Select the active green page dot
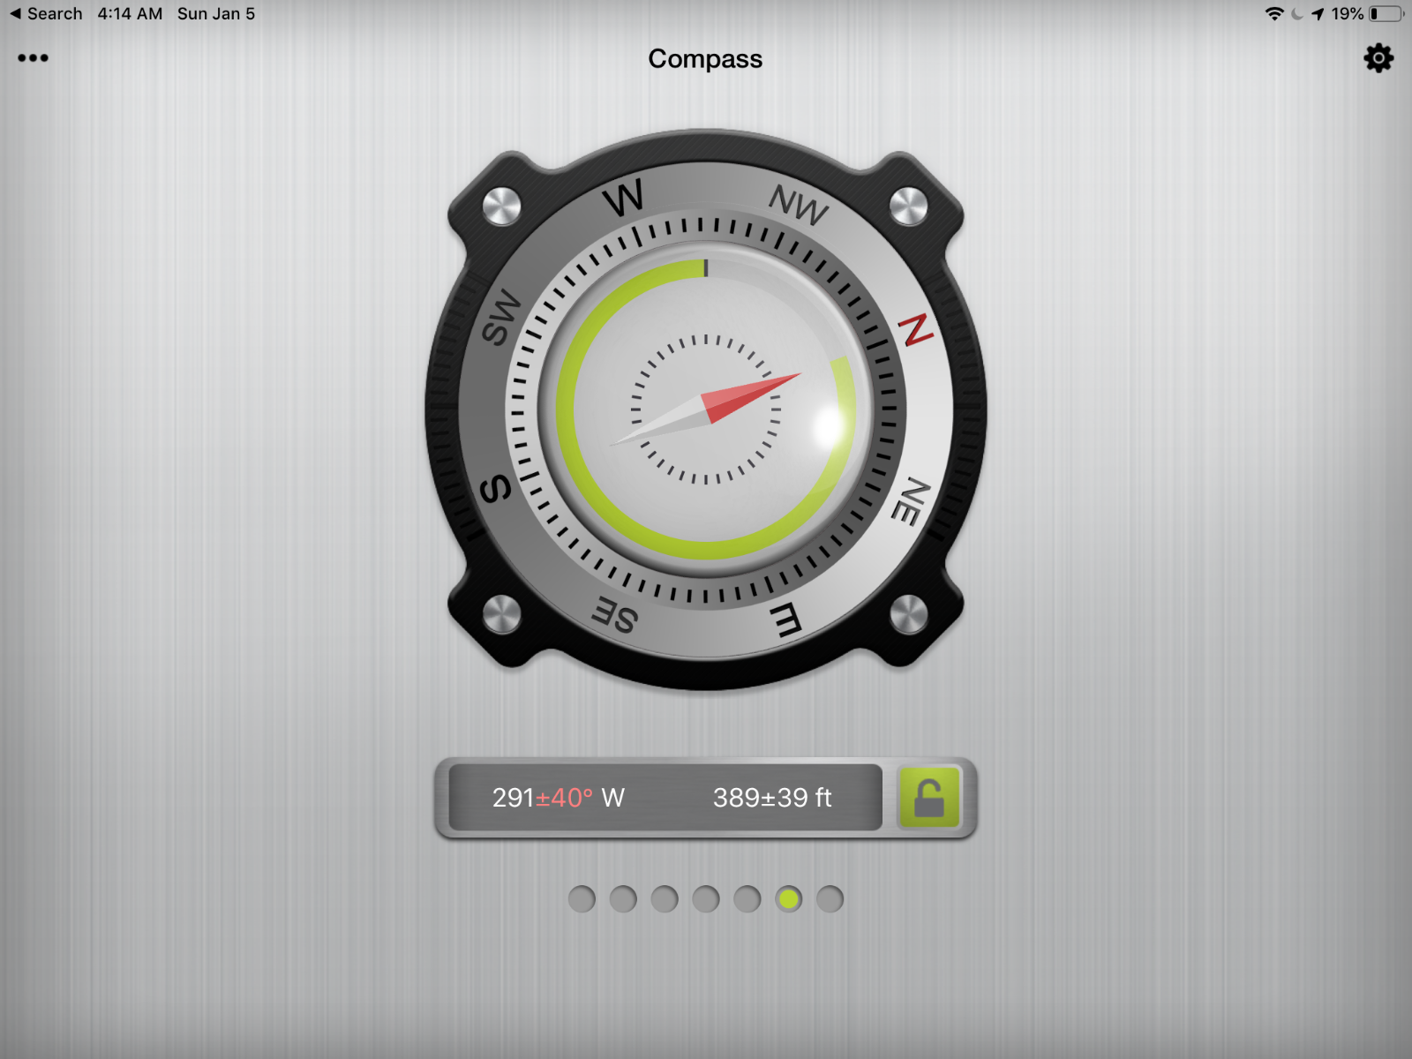This screenshot has height=1059, width=1412. pyautogui.click(x=788, y=899)
